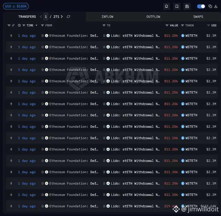The width and height of the screenshot is (221, 216).
Task: Click the page number field showing 1
Action: pyautogui.click(x=46, y=17)
